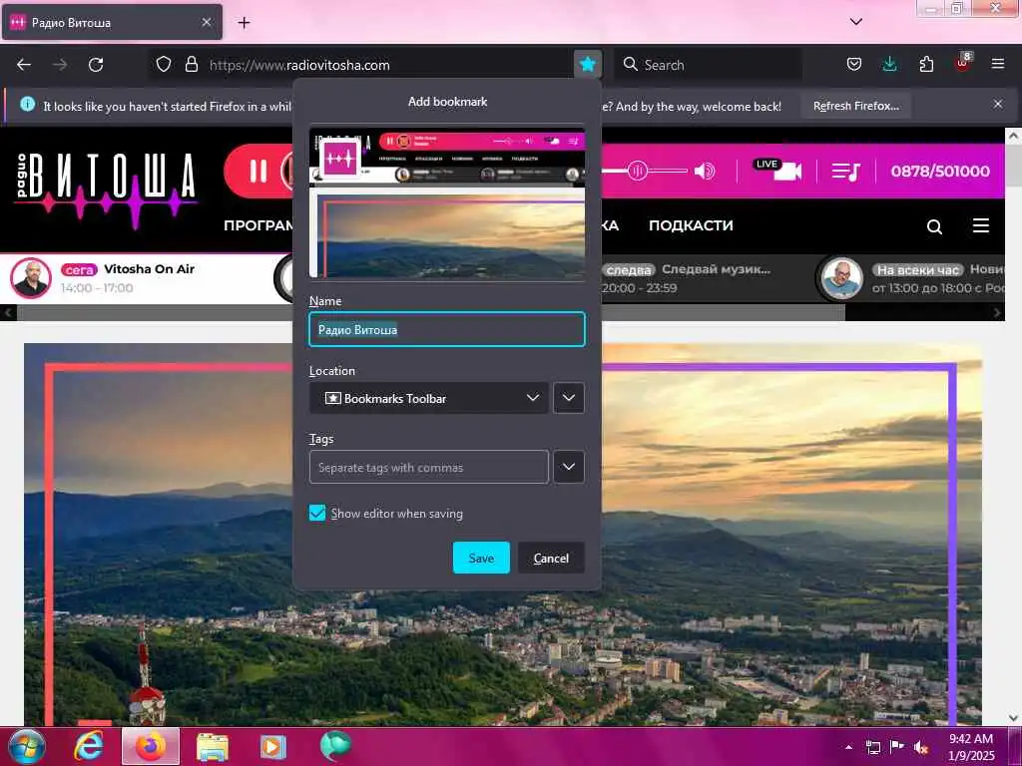Show hidden system tray icons
This screenshot has height=766, width=1022.
coord(848,747)
